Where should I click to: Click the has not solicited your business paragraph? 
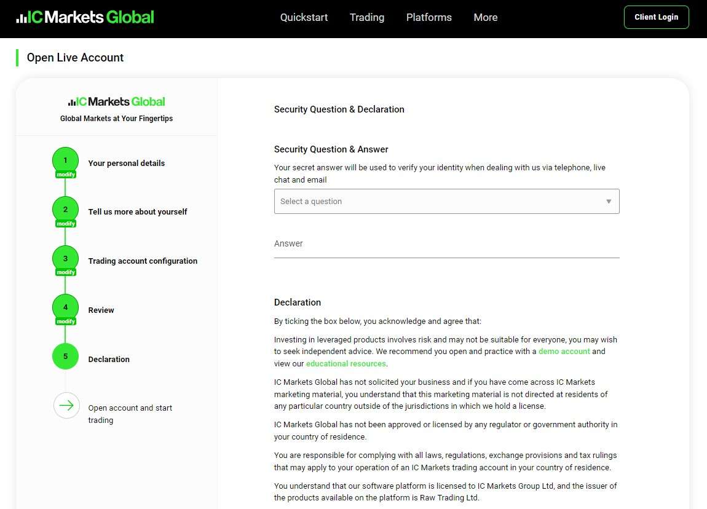point(441,394)
